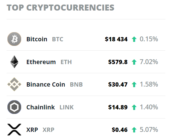The width and height of the screenshot is (171, 137).
Task: Open the Binance Coin name link
Action: coord(46,84)
